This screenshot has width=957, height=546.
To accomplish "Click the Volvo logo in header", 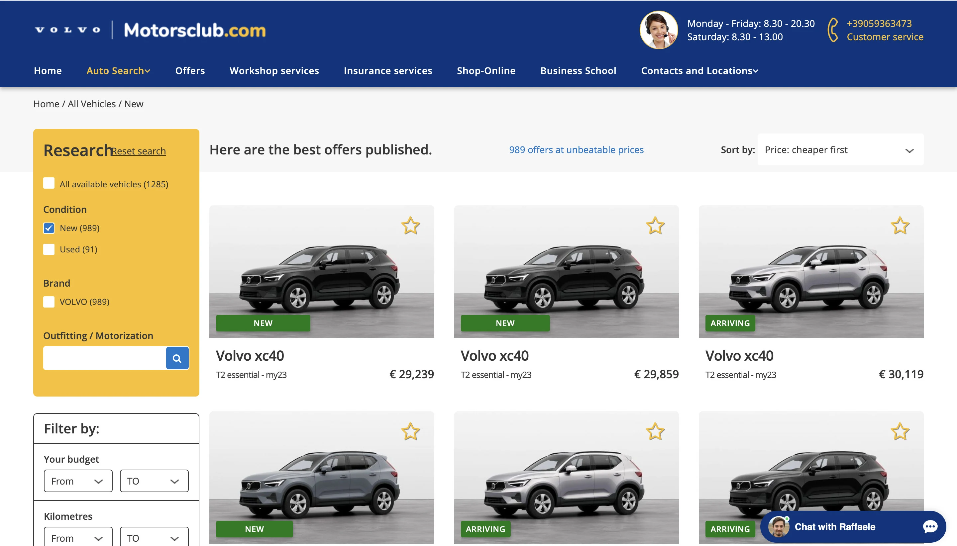I will [67, 30].
